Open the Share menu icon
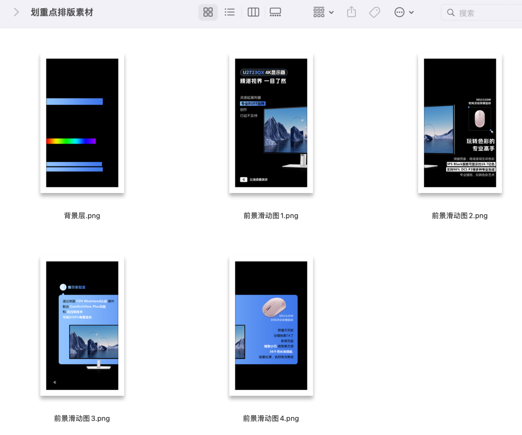 [x=351, y=12]
